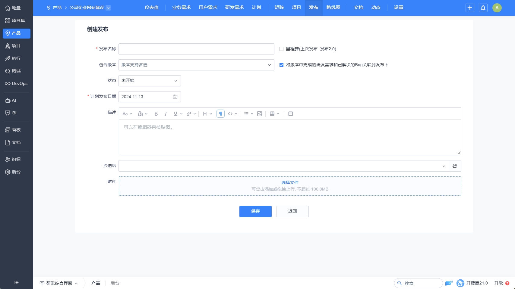Image resolution: width=515 pixels, height=289 pixels.
Task: Collapse the sidebar with the bottom arrow icon
Action: coord(16,282)
